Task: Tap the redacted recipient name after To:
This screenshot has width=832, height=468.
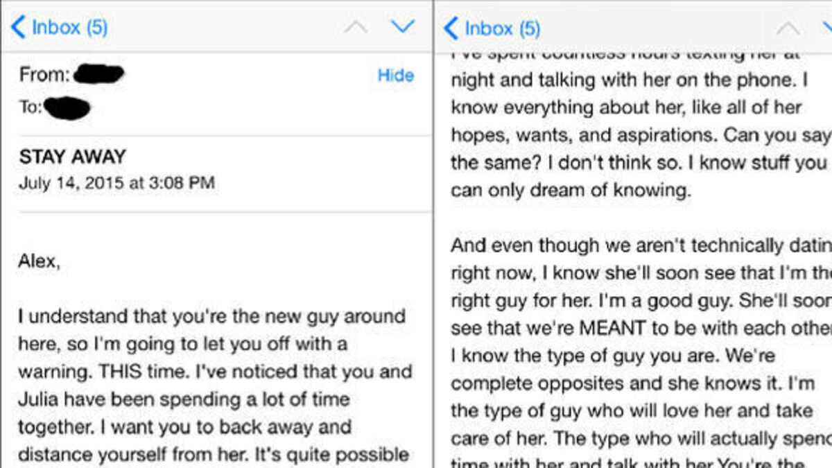Action: point(67,107)
